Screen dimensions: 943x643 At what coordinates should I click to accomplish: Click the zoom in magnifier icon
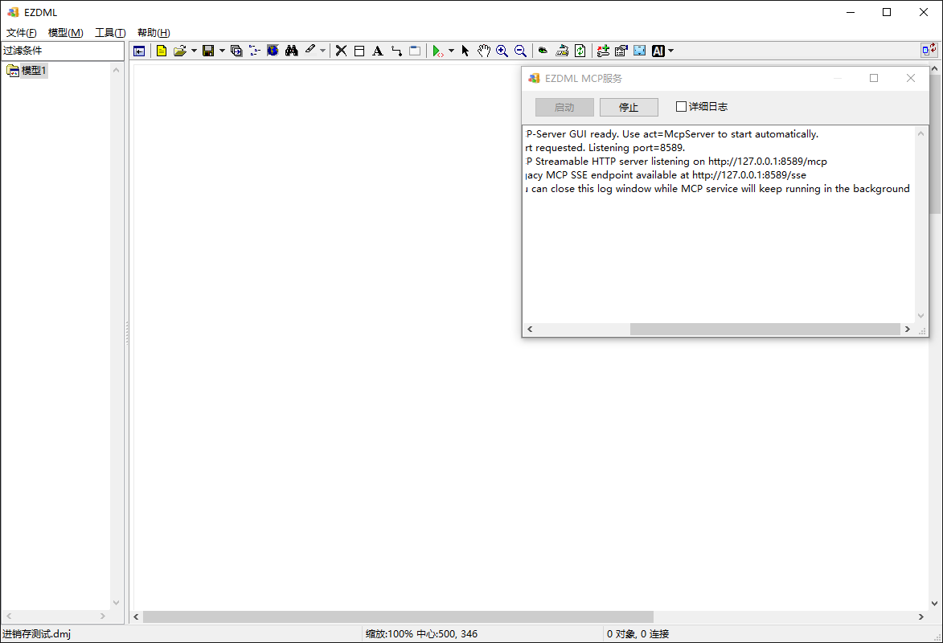pyautogui.click(x=502, y=51)
